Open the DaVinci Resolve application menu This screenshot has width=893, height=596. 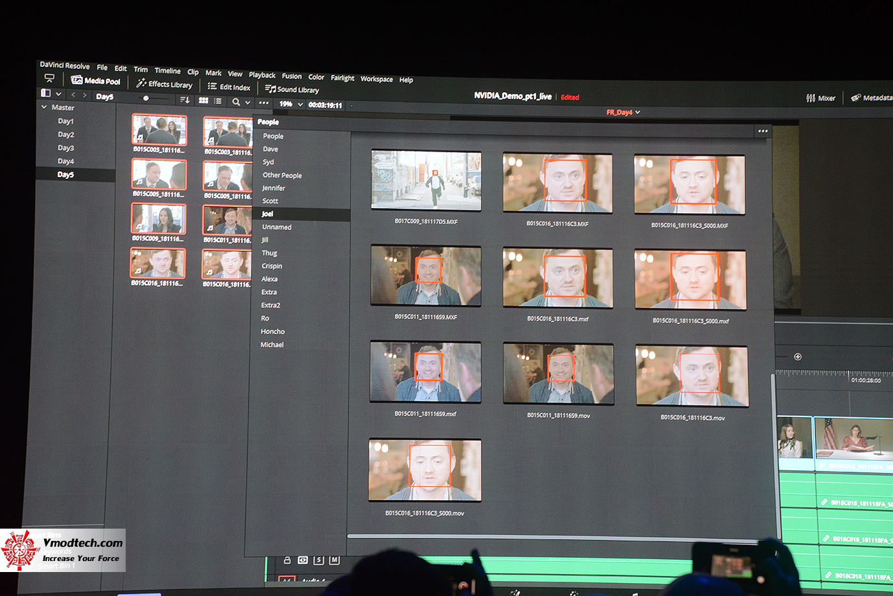point(65,65)
